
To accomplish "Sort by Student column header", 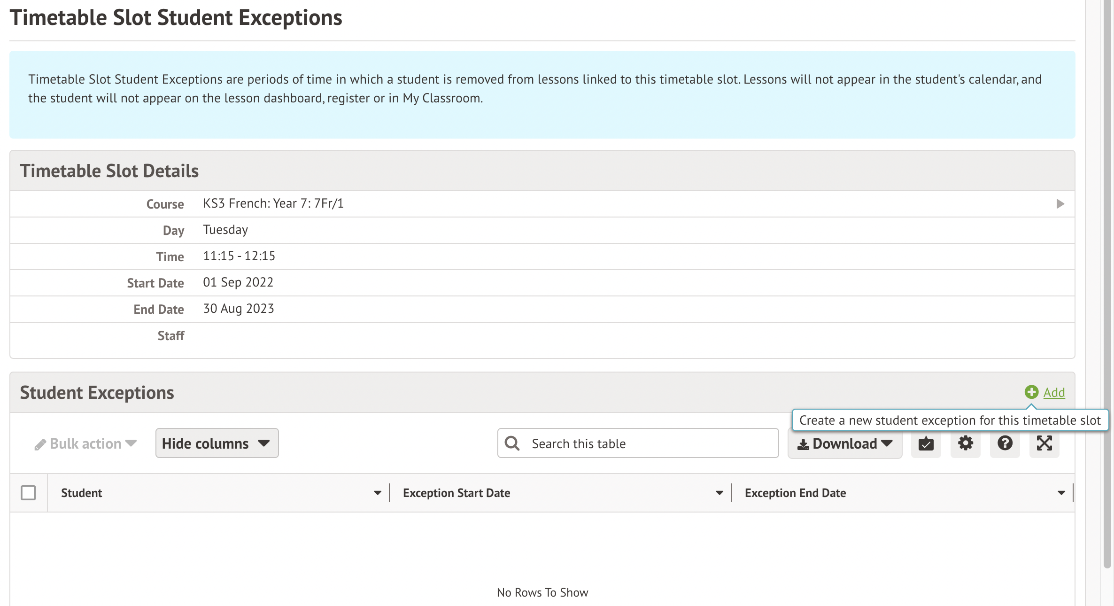I will pyautogui.click(x=82, y=493).
